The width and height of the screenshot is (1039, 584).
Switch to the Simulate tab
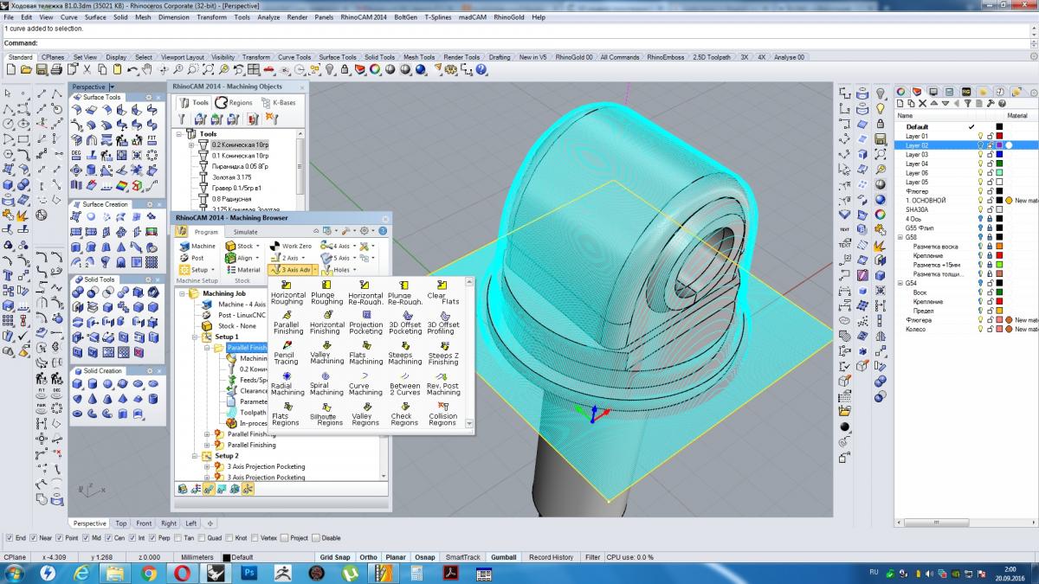coord(245,232)
